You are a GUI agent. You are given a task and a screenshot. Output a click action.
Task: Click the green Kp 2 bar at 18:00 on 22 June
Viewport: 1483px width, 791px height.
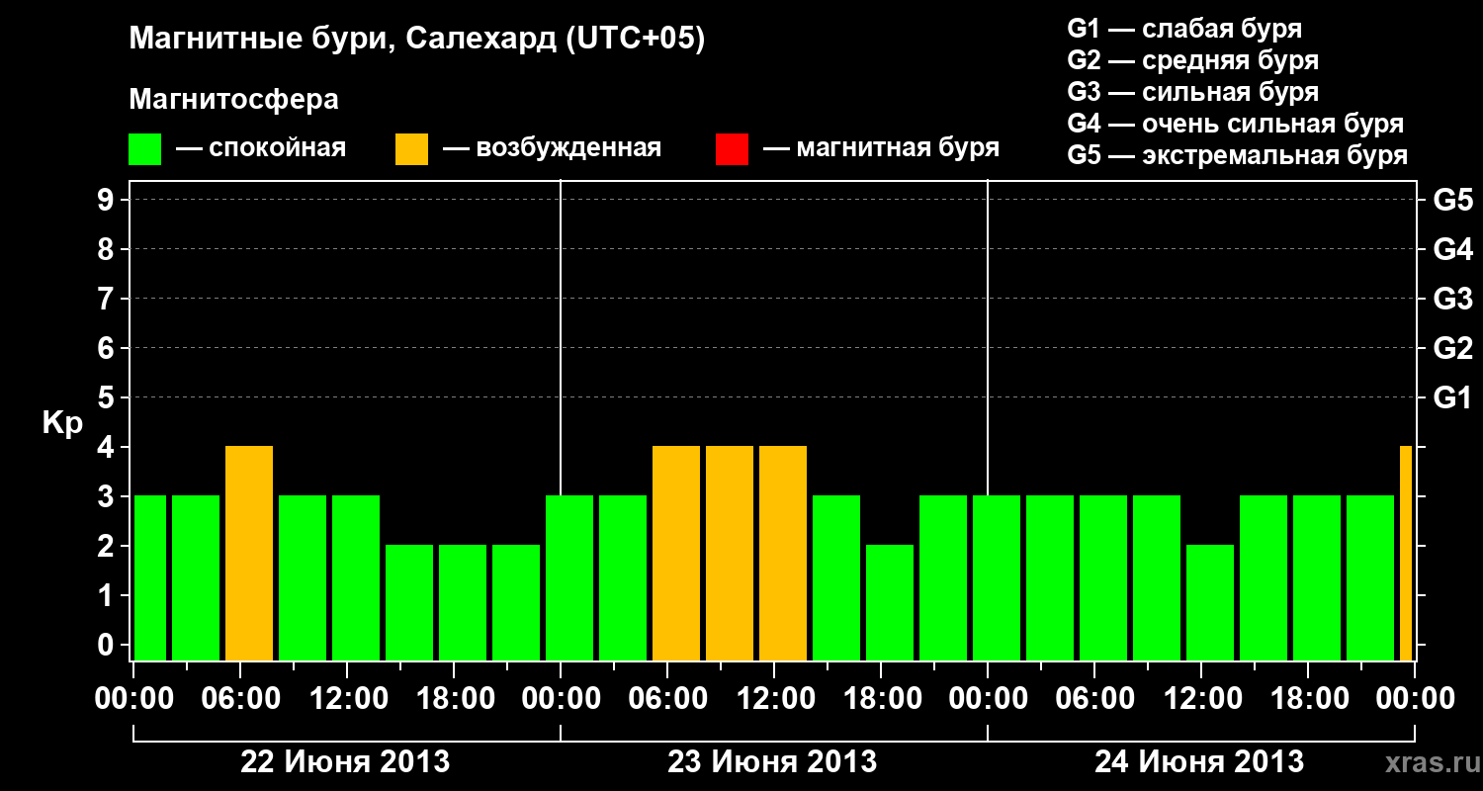click(x=463, y=603)
